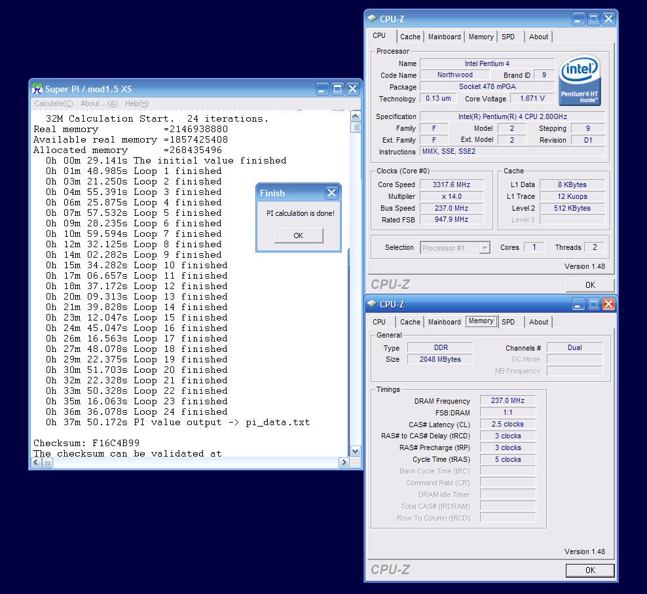Click OK in the bottom CPU-Z window
Viewport: 647px width, 594px height.
(x=590, y=570)
